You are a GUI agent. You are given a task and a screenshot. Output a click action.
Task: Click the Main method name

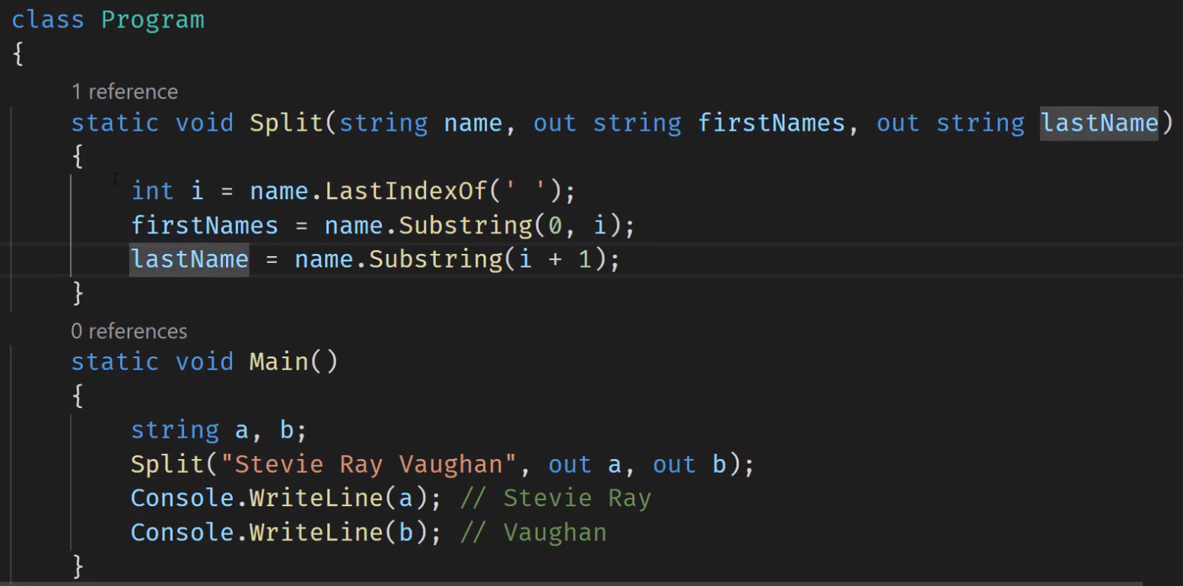[278, 361]
